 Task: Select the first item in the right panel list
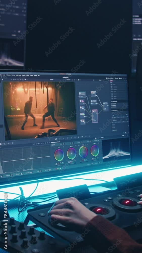[x=119, y=85]
